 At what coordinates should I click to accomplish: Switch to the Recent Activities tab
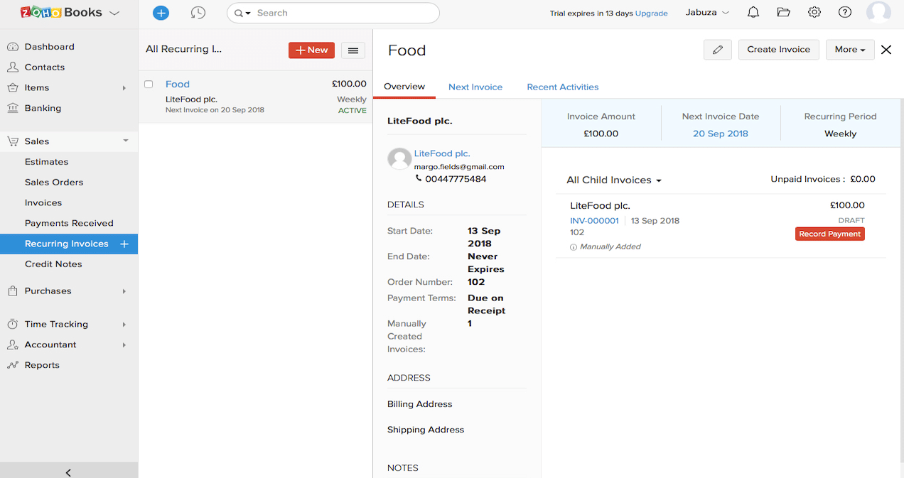pos(563,87)
